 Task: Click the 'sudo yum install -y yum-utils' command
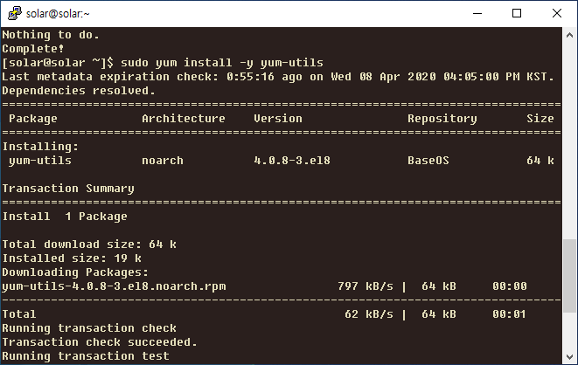tap(222, 63)
